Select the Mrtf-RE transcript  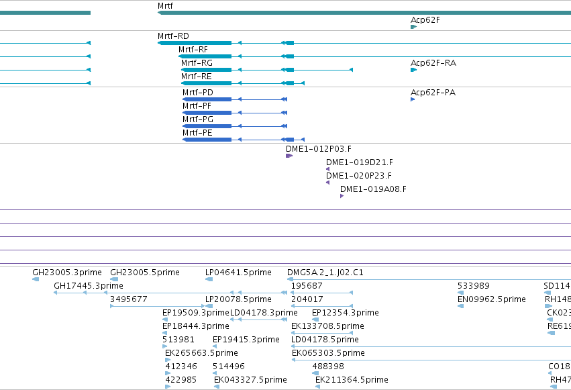[243, 83]
